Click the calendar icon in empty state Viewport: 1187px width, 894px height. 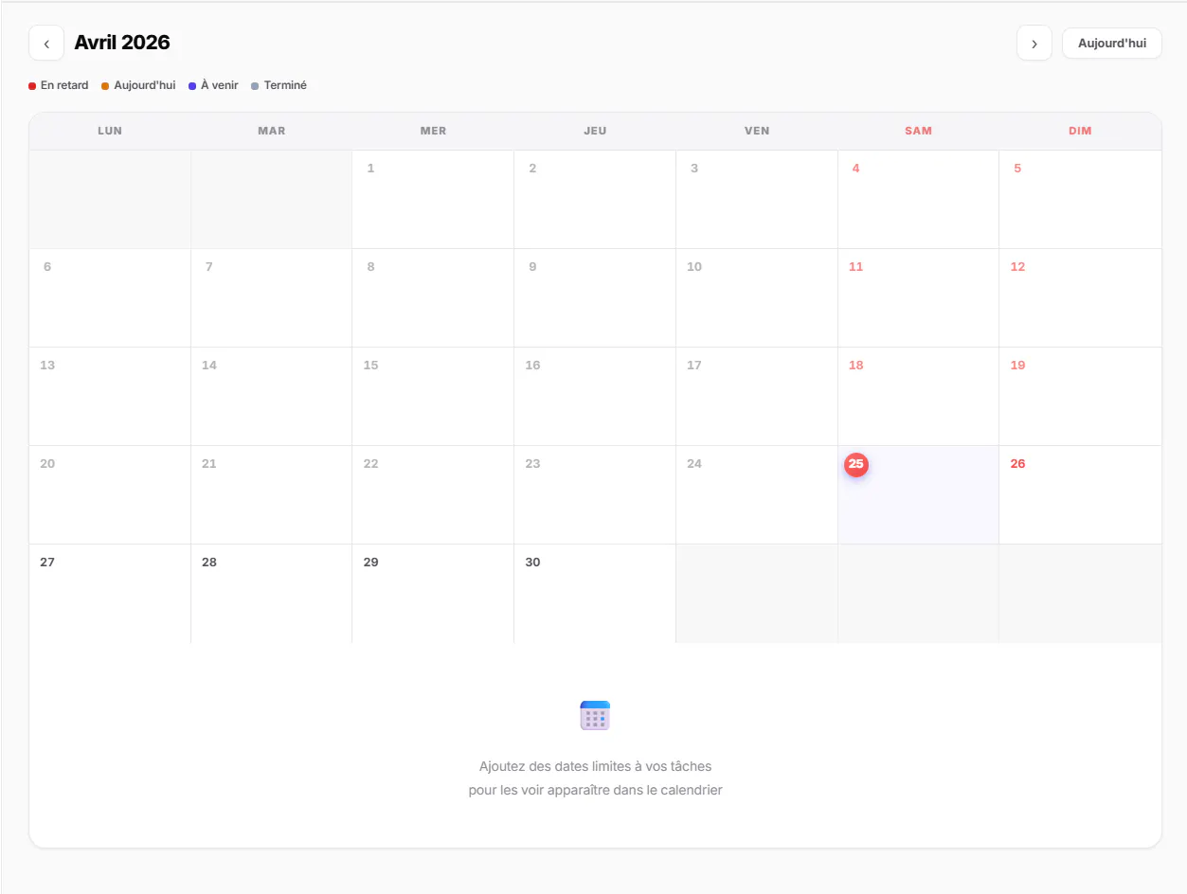point(595,715)
